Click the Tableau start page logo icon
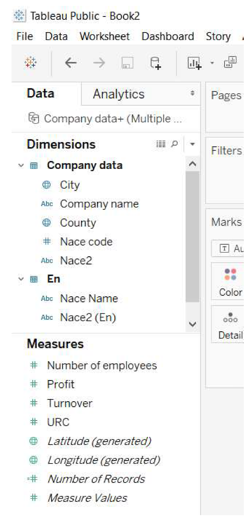This screenshot has width=250, height=525. coord(30,63)
